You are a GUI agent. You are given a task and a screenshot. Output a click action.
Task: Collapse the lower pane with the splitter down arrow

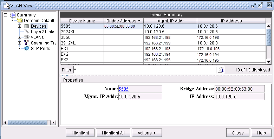67,76
